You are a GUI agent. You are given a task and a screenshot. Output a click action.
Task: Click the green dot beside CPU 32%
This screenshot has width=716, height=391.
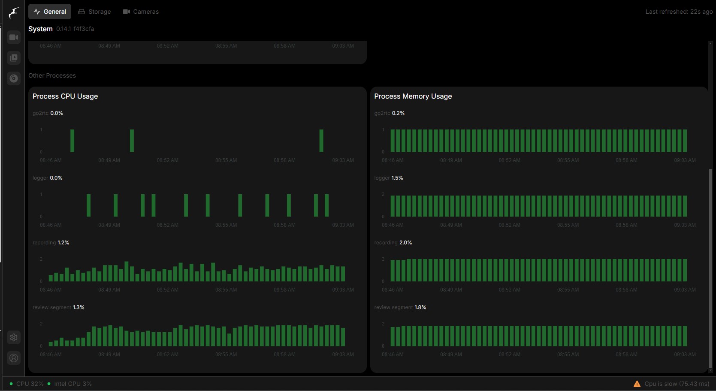pos(11,384)
